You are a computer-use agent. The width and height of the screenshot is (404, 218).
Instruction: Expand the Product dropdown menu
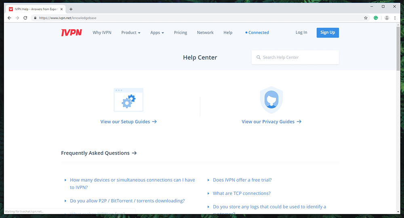pos(130,32)
